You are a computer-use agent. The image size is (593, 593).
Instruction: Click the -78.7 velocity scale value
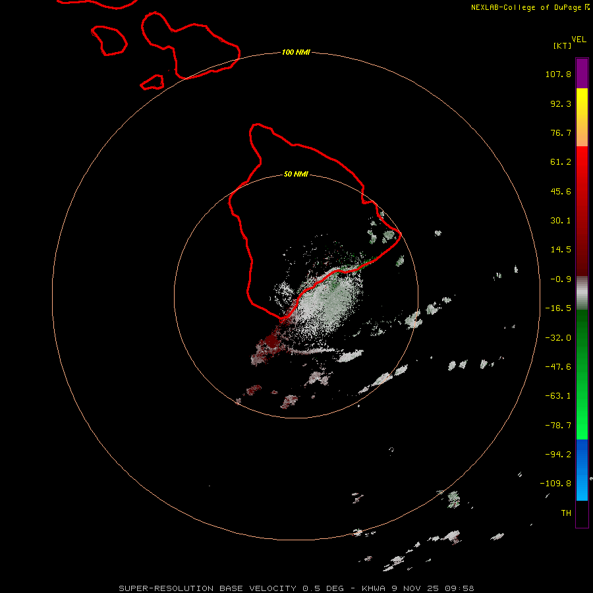point(558,426)
